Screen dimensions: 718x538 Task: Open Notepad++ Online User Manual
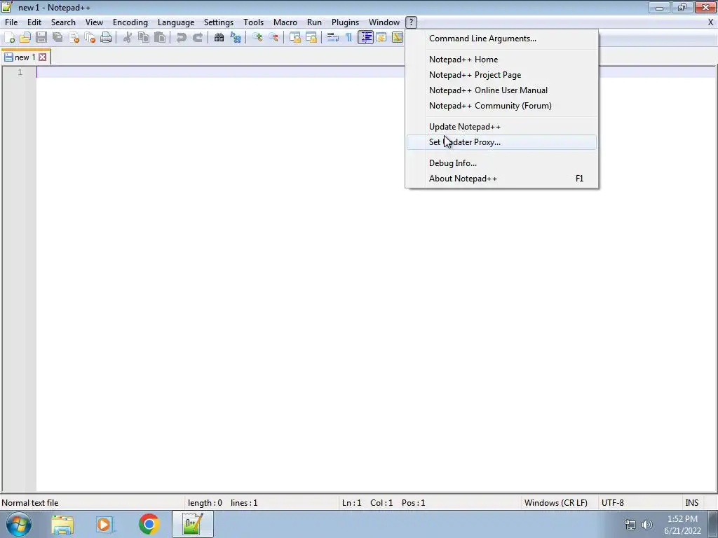pyautogui.click(x=502, y=90)
